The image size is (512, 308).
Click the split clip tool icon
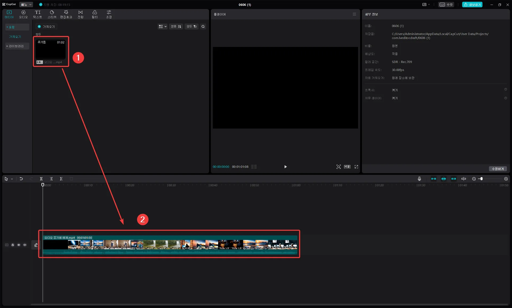tap(41, 179)
